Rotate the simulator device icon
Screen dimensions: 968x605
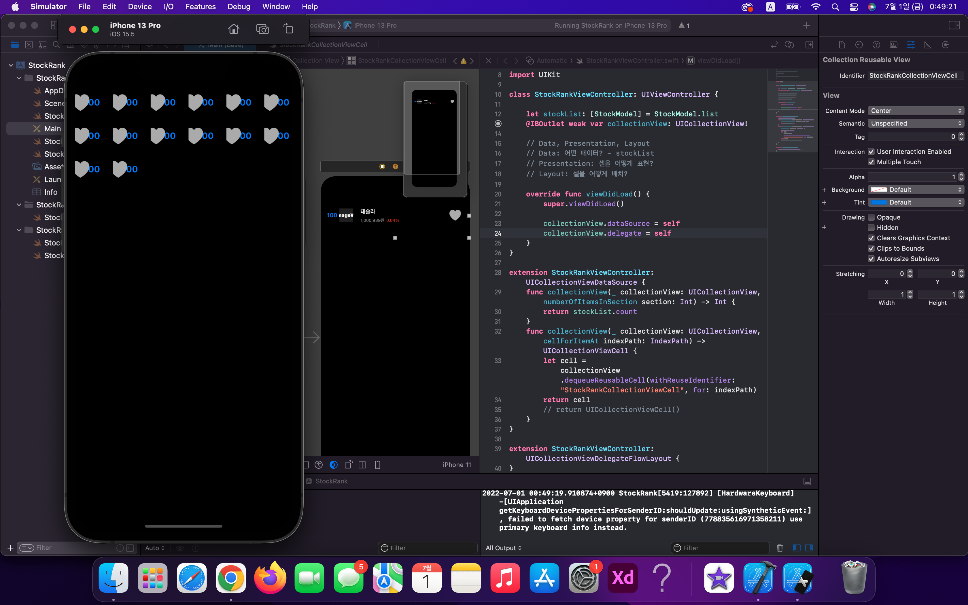(x=288, y=29)
